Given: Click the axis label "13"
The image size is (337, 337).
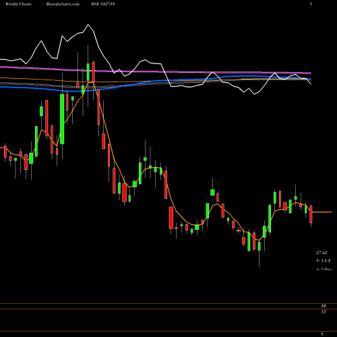Looking at the screenshot, I should [324, 306].
